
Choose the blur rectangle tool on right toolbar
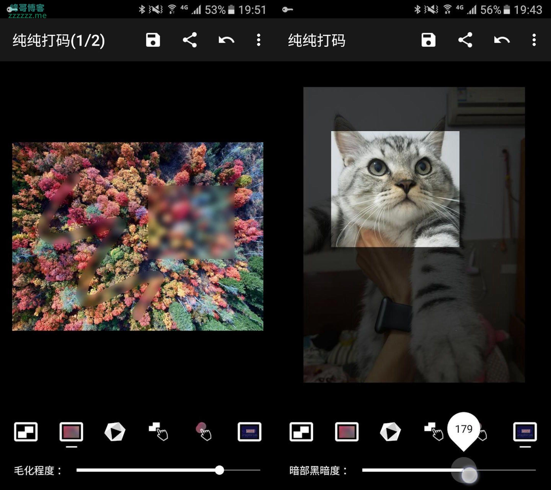(347, 432)
